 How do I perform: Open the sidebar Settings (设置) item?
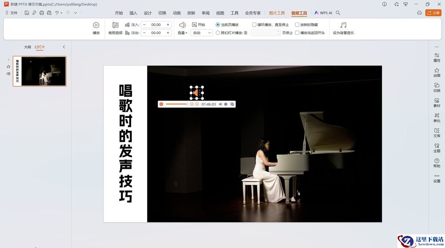tap(437, 178)
